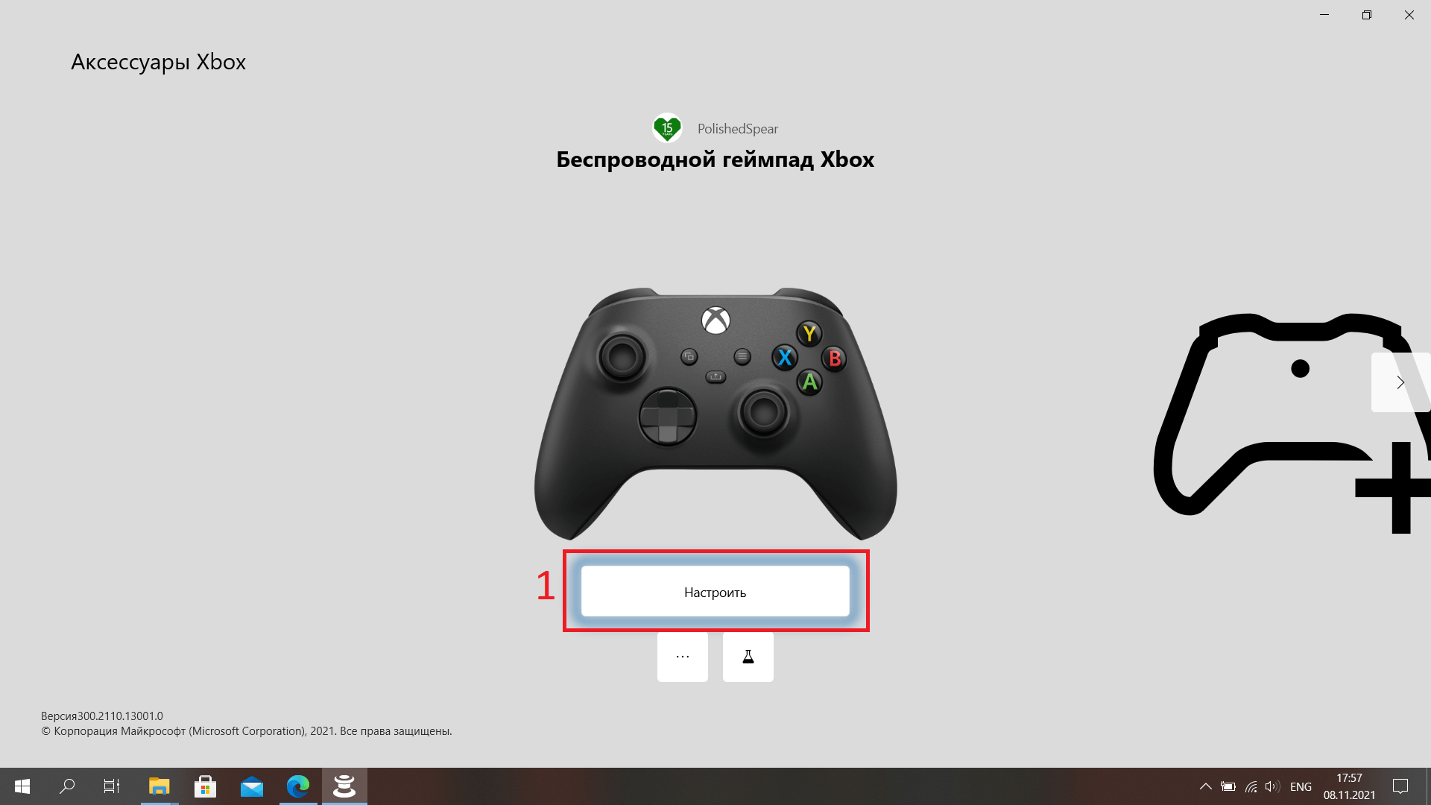
Task: Click the PolishedSpear gamertag profile
Action: pyautogui.click(x=715, y=127)
